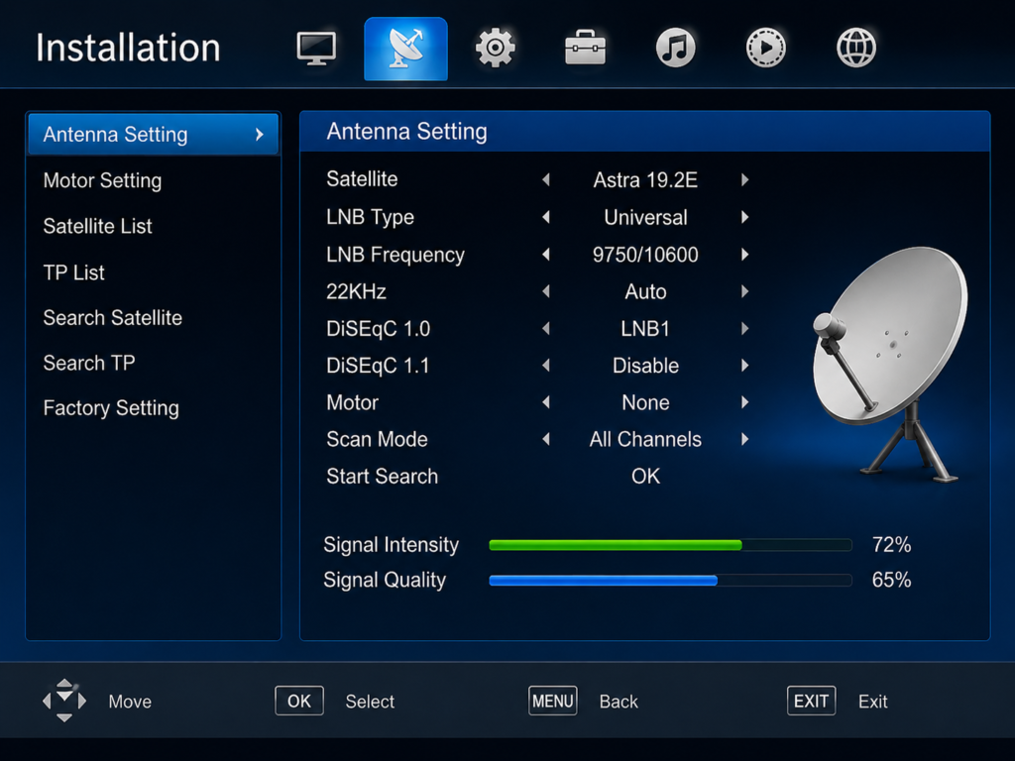Click the Scan Mode row label
Viewport: 1015px width, 761px height.
[377, 439]
